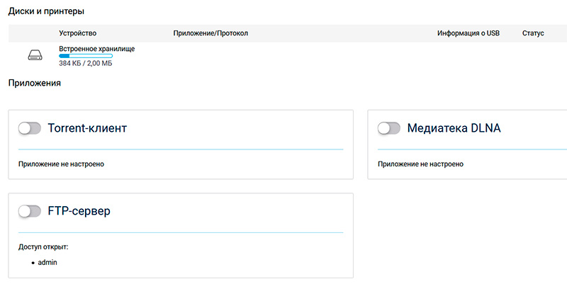Click the built-in storage disk icon
The image size is (567, 284).
point(35,55)
